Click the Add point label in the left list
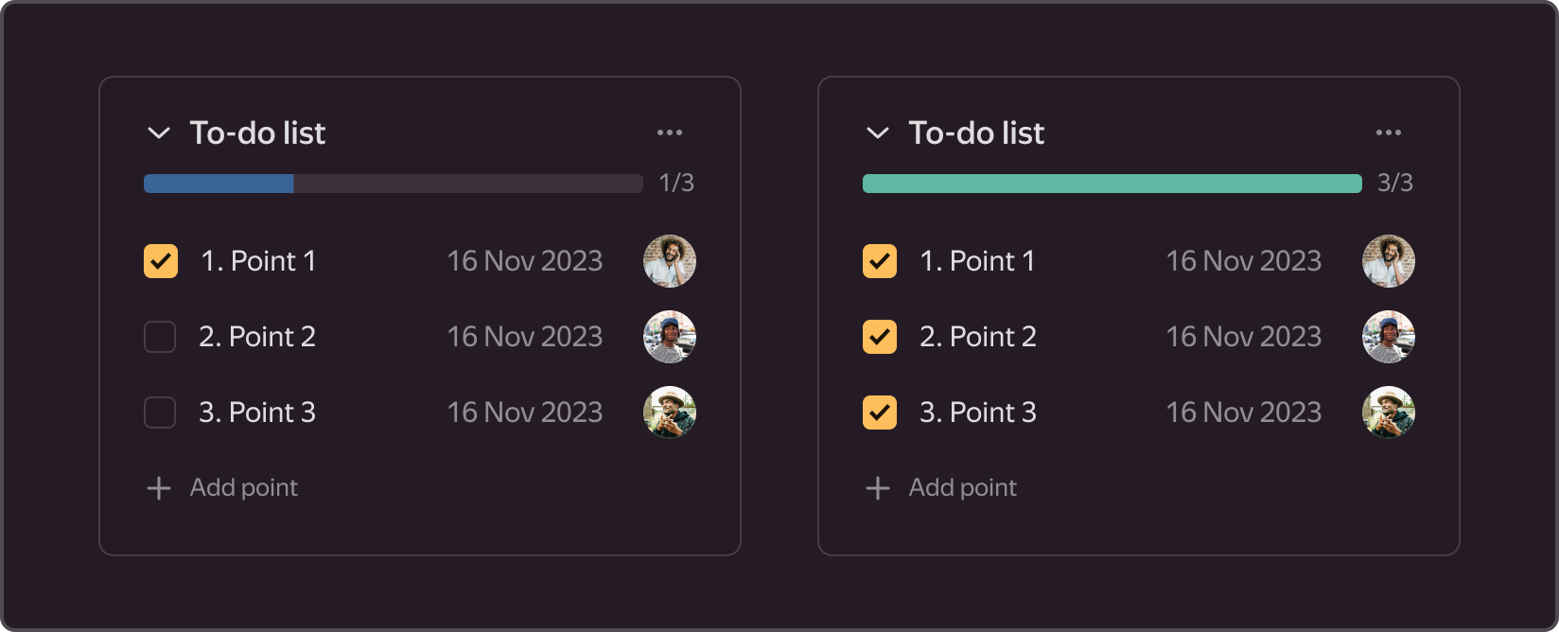The image size is (1559, 632). coord(244,487)
